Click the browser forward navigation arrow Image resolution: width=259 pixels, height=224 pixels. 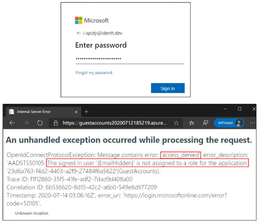(x=26, y=123)
